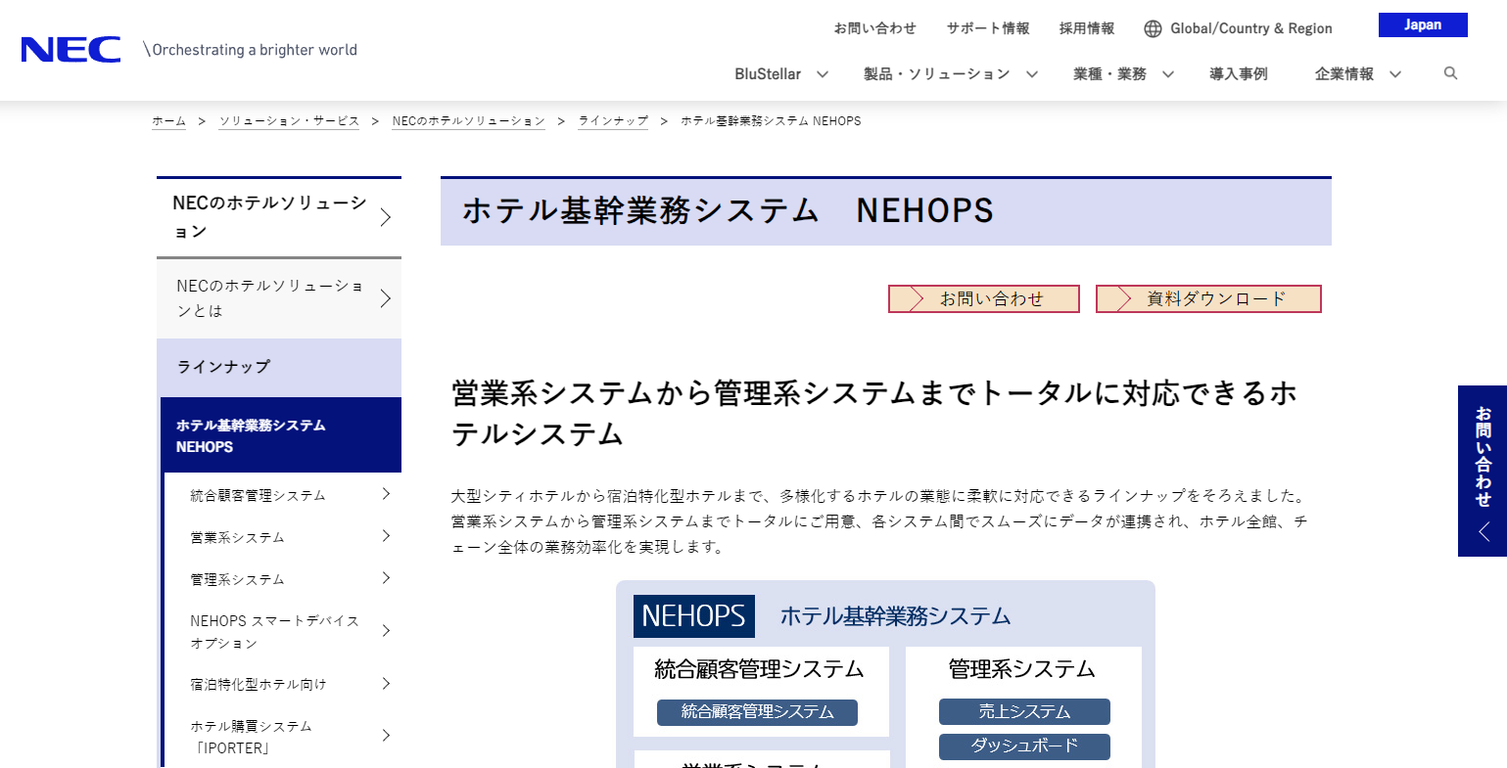Open NECのホテルソリューションとは sidebar item
The image size is (1507, 768).
(x=279, y=298)
